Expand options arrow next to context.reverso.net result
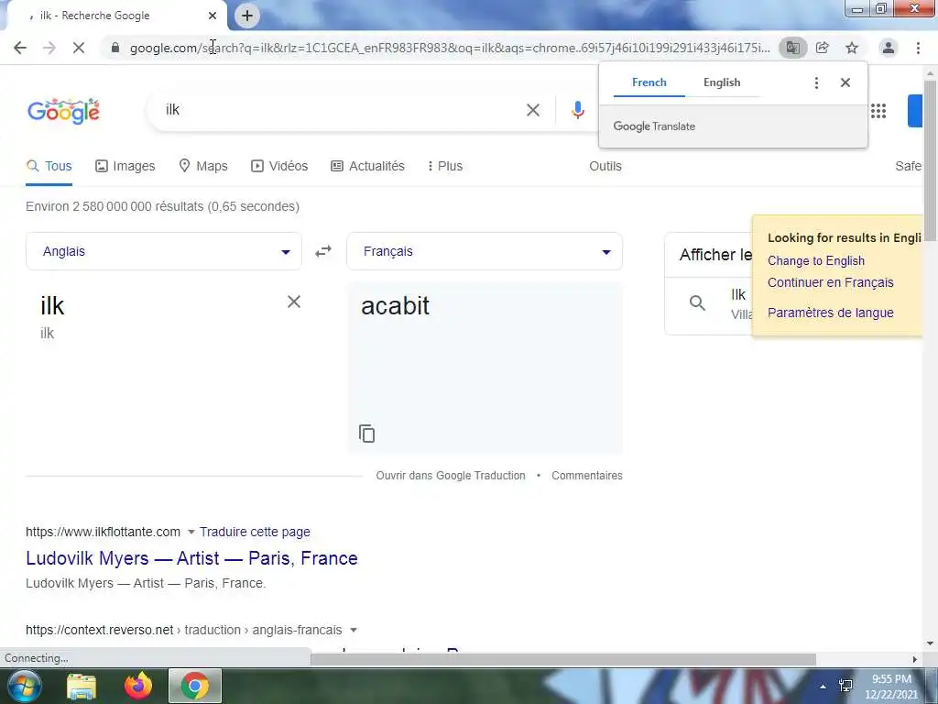This screenshot has width=938, height=704. 353,630
